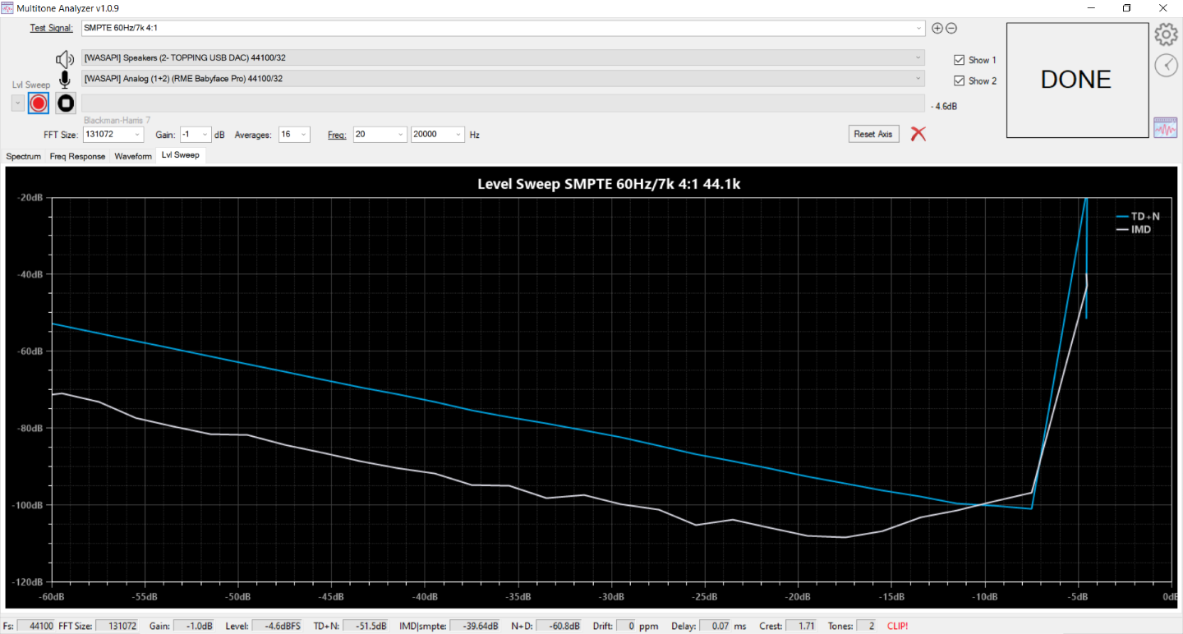Expand the Gain dropdown
This screenshot has height=634, width=1183.
(x=205, y=134)
